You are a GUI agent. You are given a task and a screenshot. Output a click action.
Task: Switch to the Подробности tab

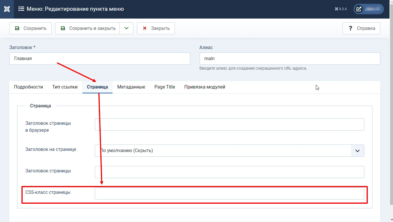pos(28,87)
